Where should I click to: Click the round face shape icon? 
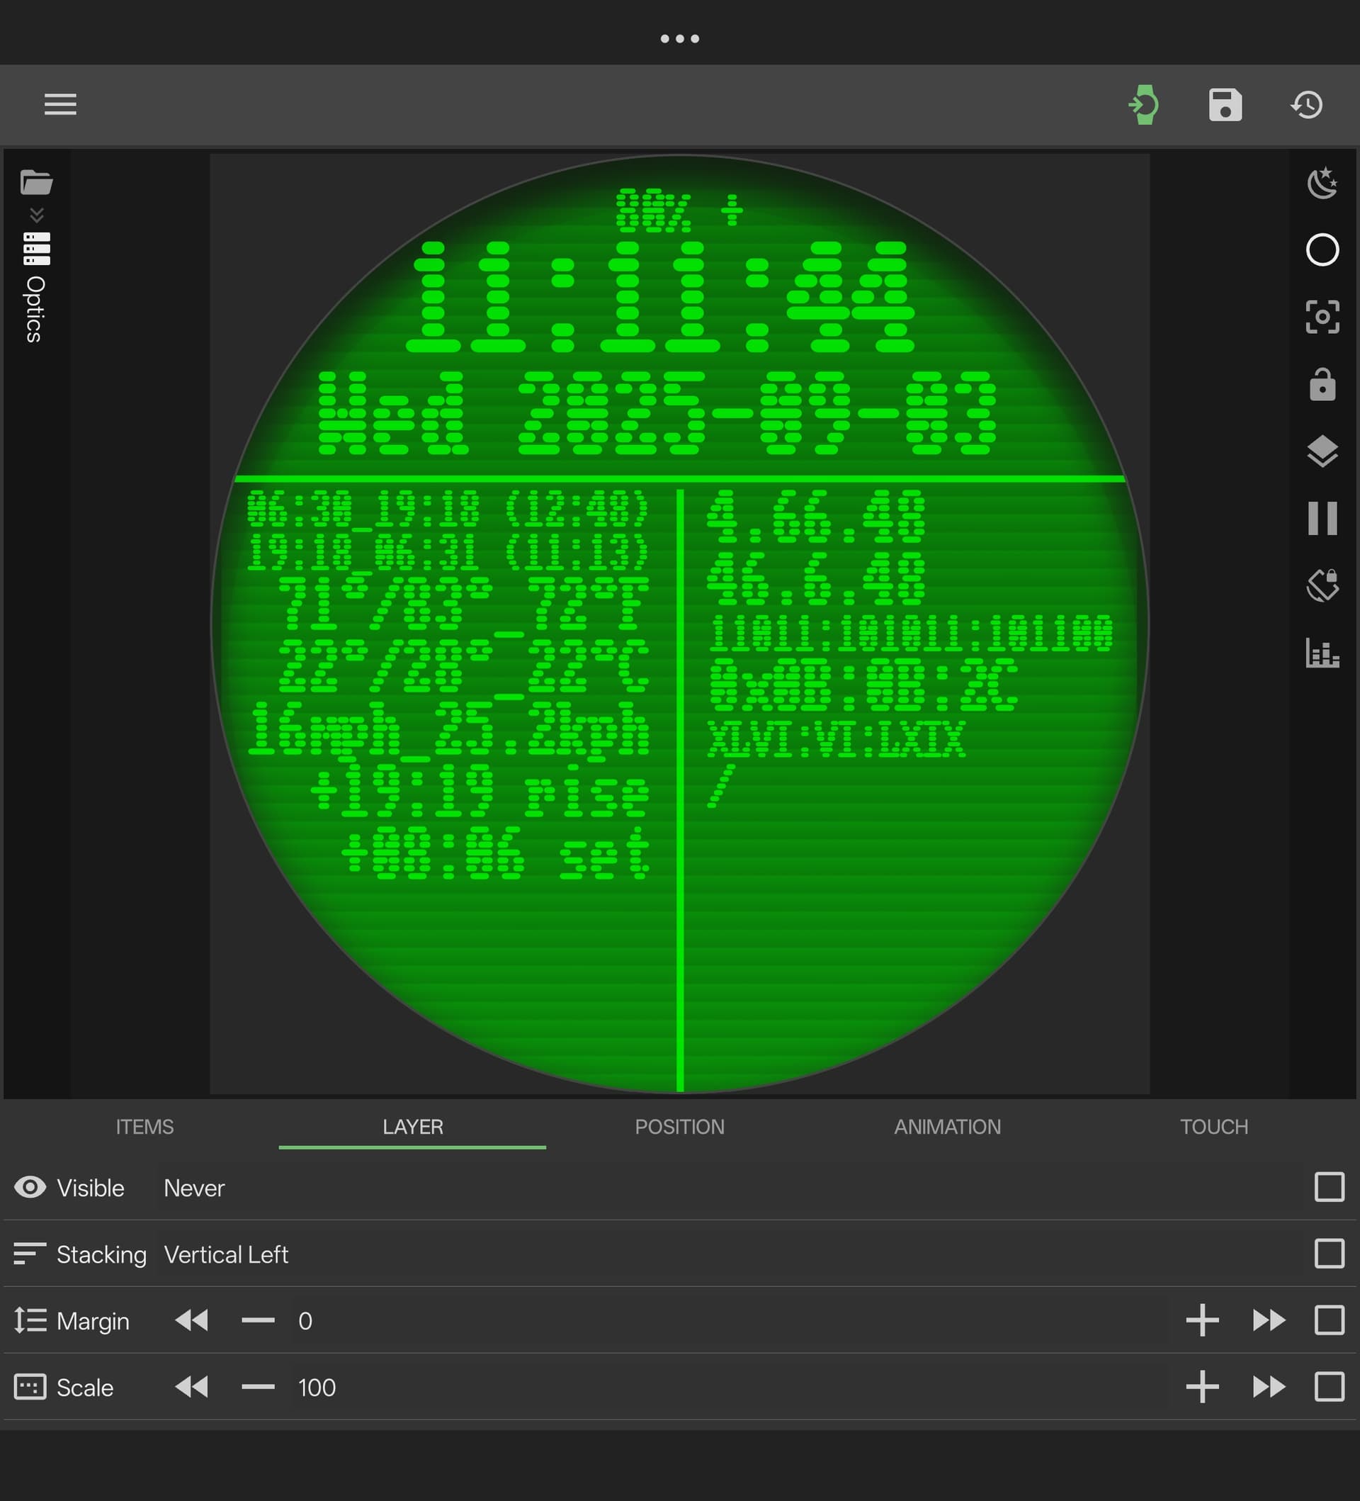coord(1322,249)
